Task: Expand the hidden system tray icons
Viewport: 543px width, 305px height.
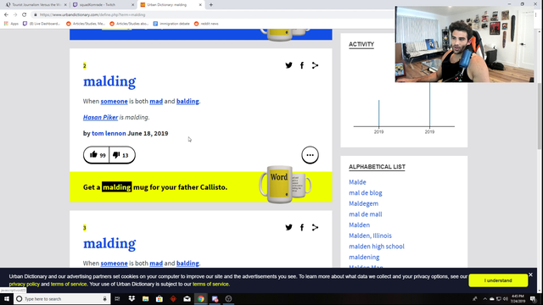Action: 484,299
